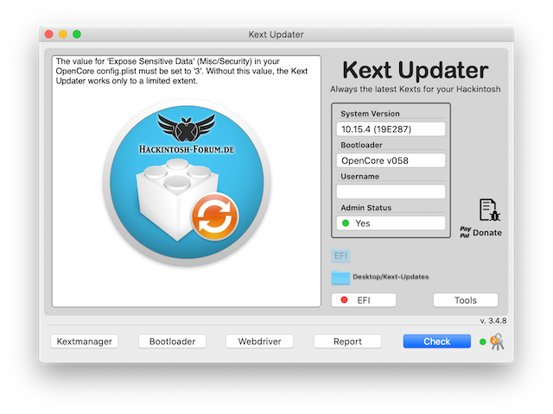Generate a Report

347,342
